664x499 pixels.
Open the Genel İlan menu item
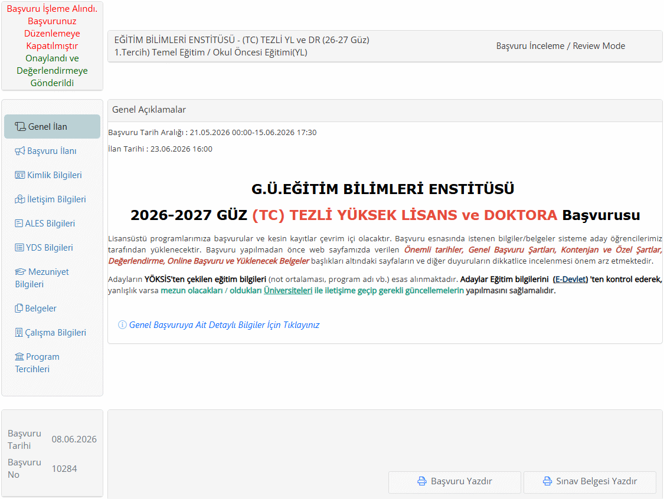coord(52,127)
